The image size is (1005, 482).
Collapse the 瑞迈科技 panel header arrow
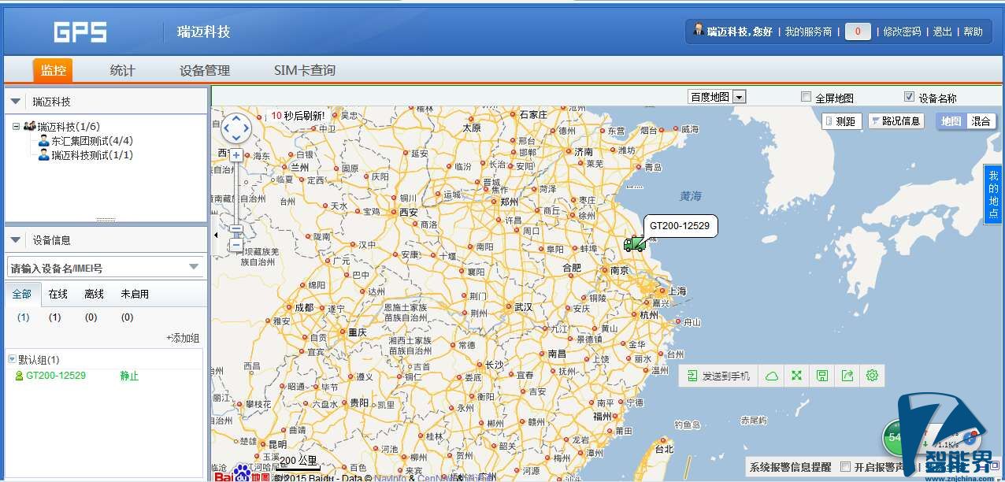[x=15, y=102]
